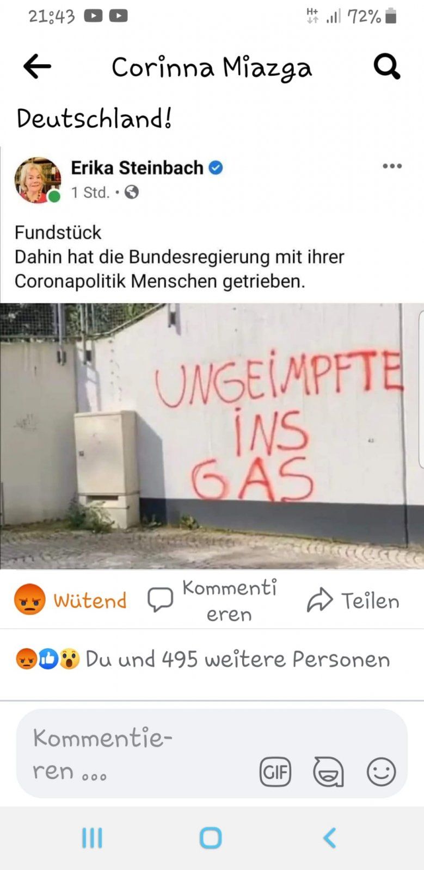Image resolution: width=424 pixels, height=870 pixels.
Task: Open the emoji smiley picker
Action: point(381,772)
